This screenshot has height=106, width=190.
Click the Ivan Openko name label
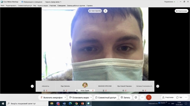[95, 11]
